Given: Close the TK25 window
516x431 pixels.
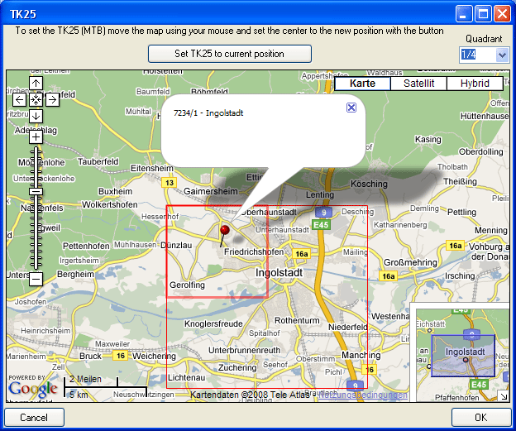Looking at the screenshot, I should click(502, 14).
